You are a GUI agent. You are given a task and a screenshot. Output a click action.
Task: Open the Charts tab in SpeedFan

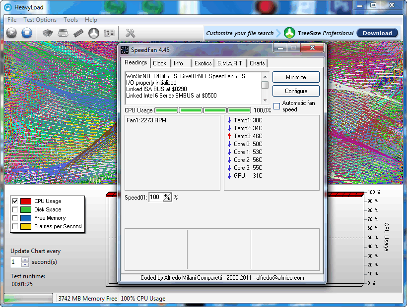coord(257,63)
